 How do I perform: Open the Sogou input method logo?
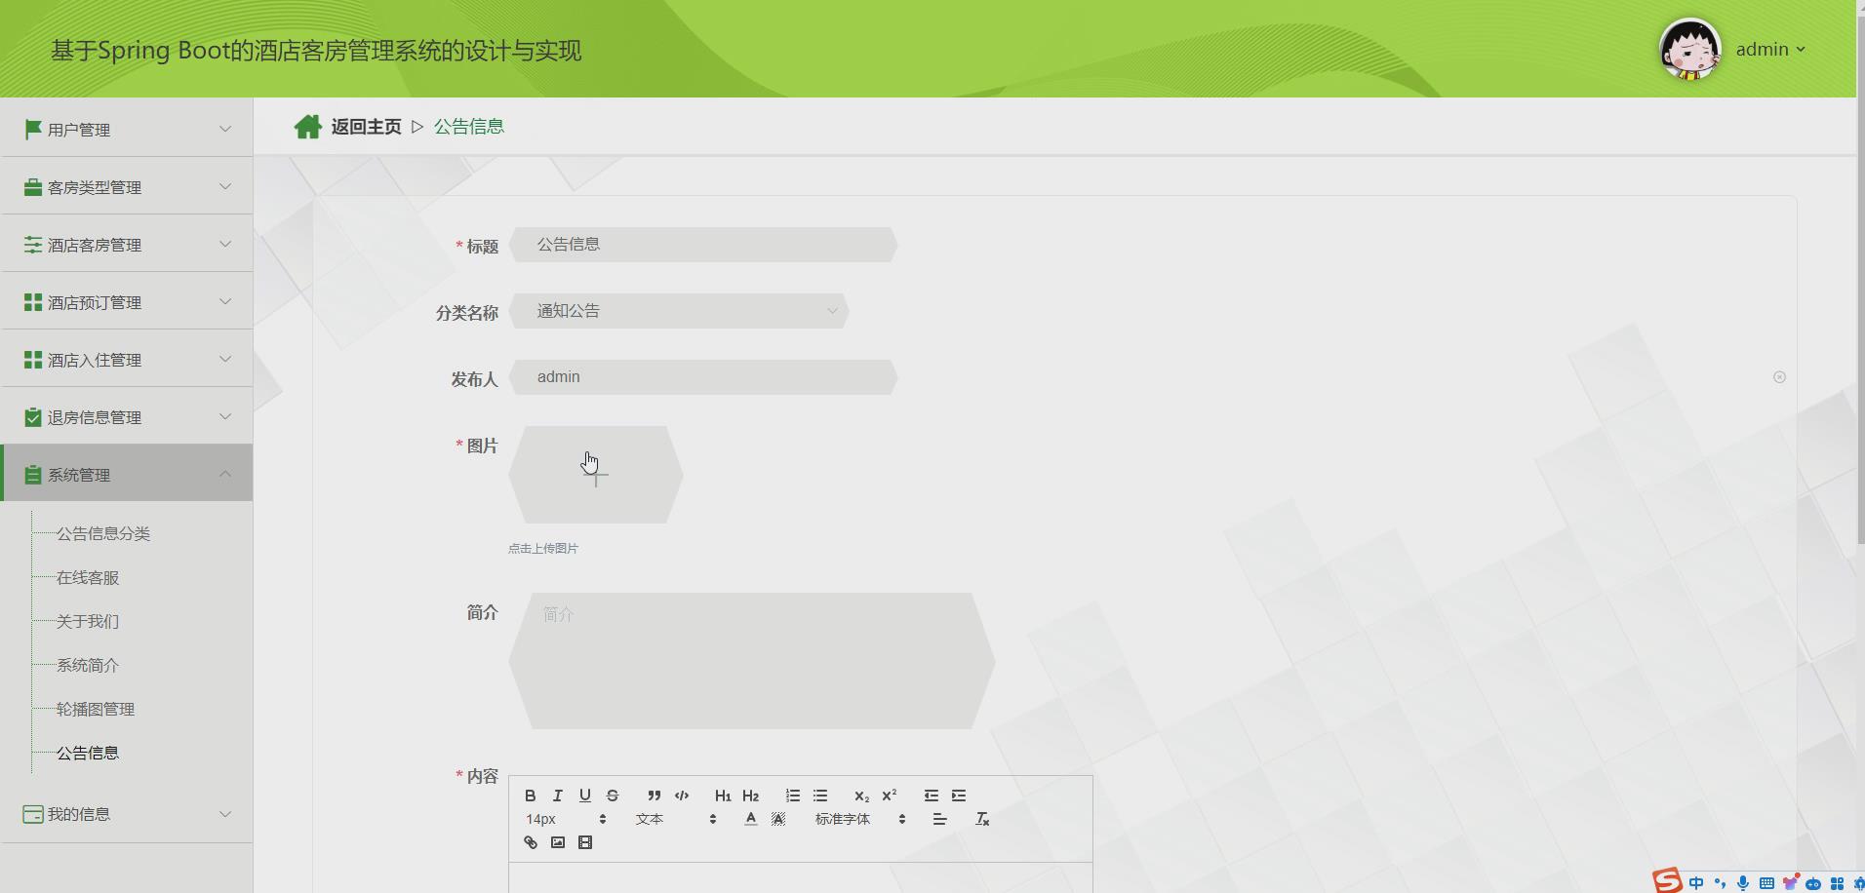coord(1667,881)
